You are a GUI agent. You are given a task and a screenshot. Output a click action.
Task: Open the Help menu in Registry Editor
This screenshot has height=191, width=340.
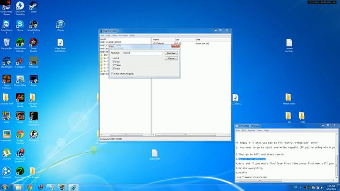tap(132, 36)
